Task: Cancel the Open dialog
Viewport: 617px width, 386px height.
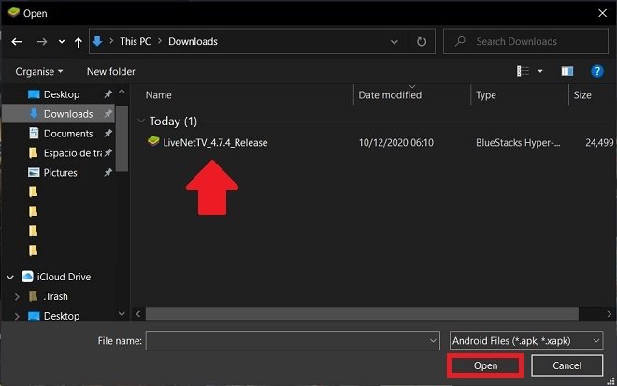Action: click(567, 365)
